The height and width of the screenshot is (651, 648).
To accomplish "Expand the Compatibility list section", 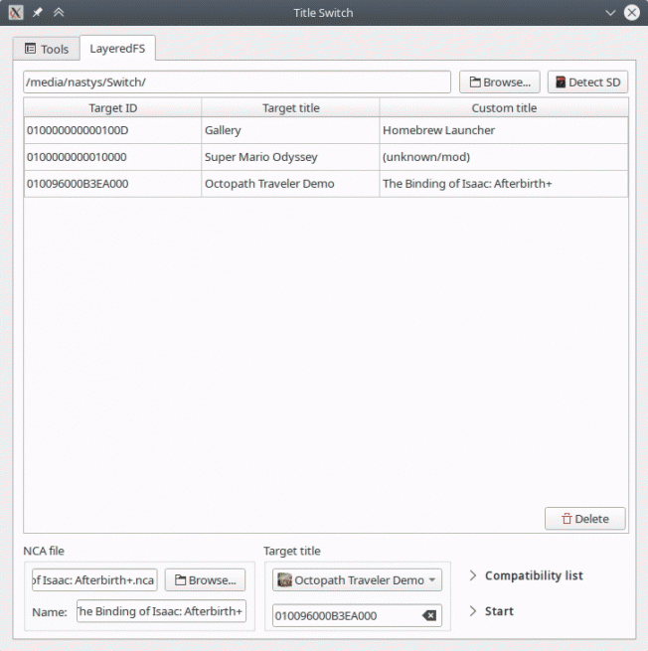I will pos(526,576).
